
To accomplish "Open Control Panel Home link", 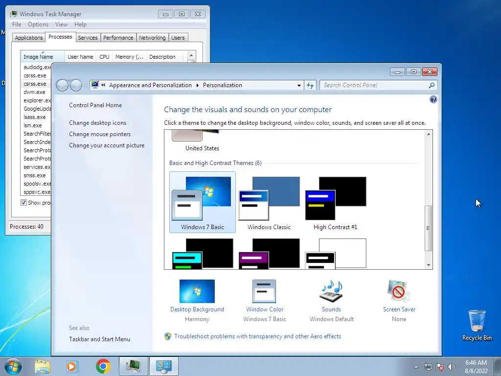I will click(95, 105).
